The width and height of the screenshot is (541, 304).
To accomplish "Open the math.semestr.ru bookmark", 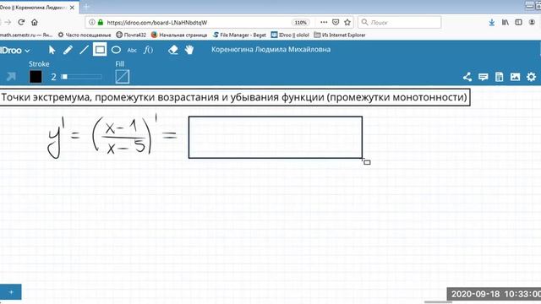I will tap(26, 35).
